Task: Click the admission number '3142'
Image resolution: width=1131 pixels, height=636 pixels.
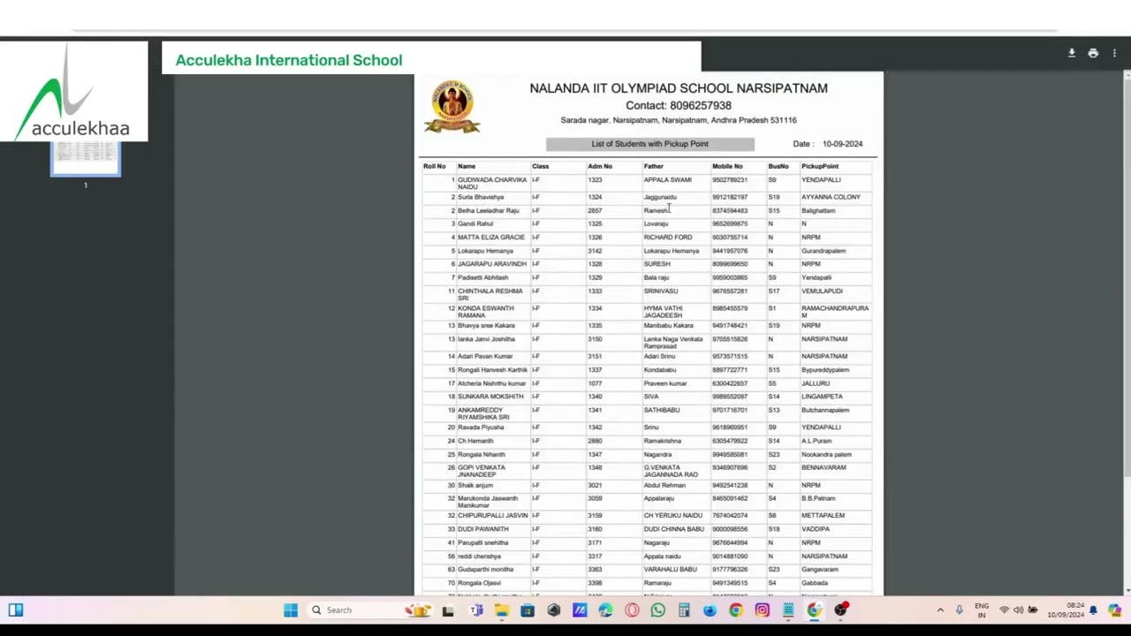Action: 595,251
